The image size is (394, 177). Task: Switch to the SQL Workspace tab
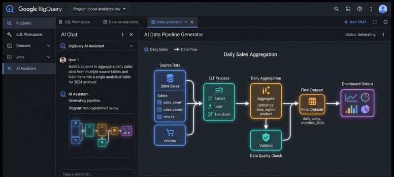[x=74, y=22]
